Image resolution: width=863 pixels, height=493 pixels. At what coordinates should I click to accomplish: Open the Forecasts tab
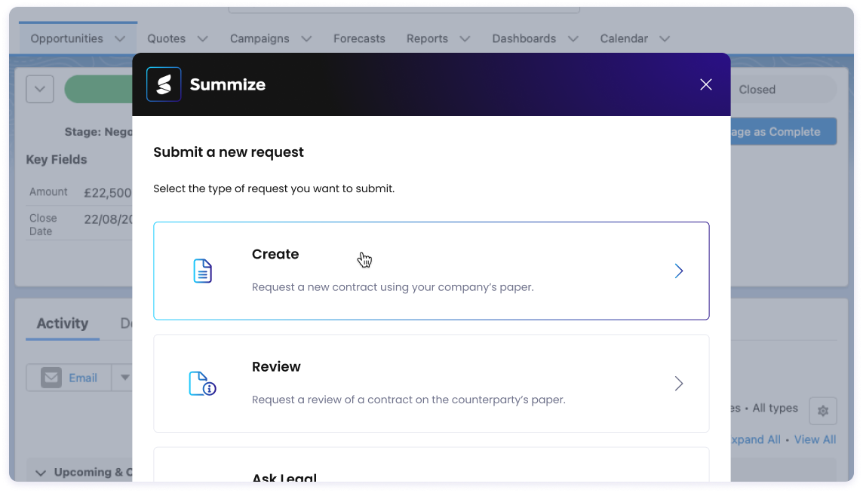359,38
